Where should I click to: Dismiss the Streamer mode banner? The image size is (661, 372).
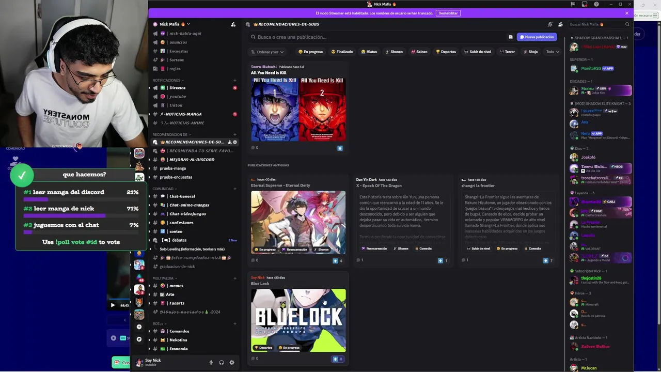[x=627, y=13]
